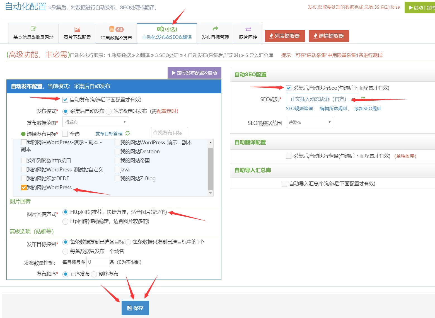This screenshot has width=435, height=318.
Task: Click the blue 保存 button
Action: pyautogui.click(x=135, y=308)
